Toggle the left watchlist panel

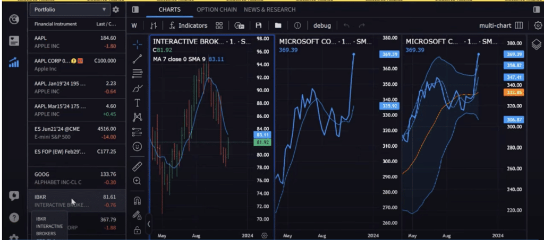coord(135,10)
